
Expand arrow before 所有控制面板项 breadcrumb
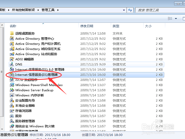[x=9, y=10]
